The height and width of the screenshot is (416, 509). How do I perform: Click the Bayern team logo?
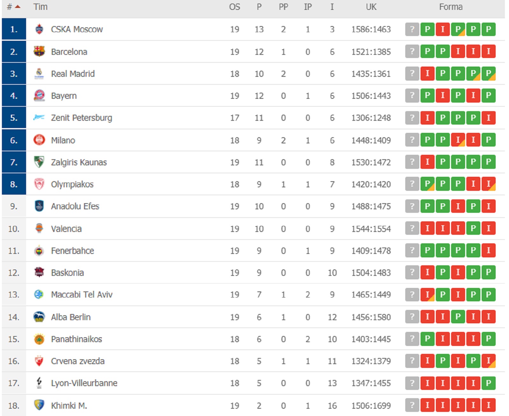pos(39,96)
